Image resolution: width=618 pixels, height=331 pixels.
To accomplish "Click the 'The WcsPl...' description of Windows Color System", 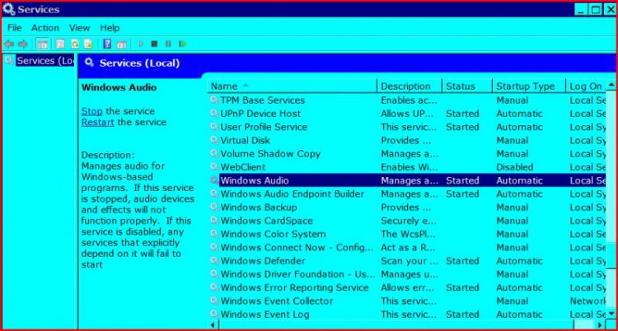I will pos(409,234).
